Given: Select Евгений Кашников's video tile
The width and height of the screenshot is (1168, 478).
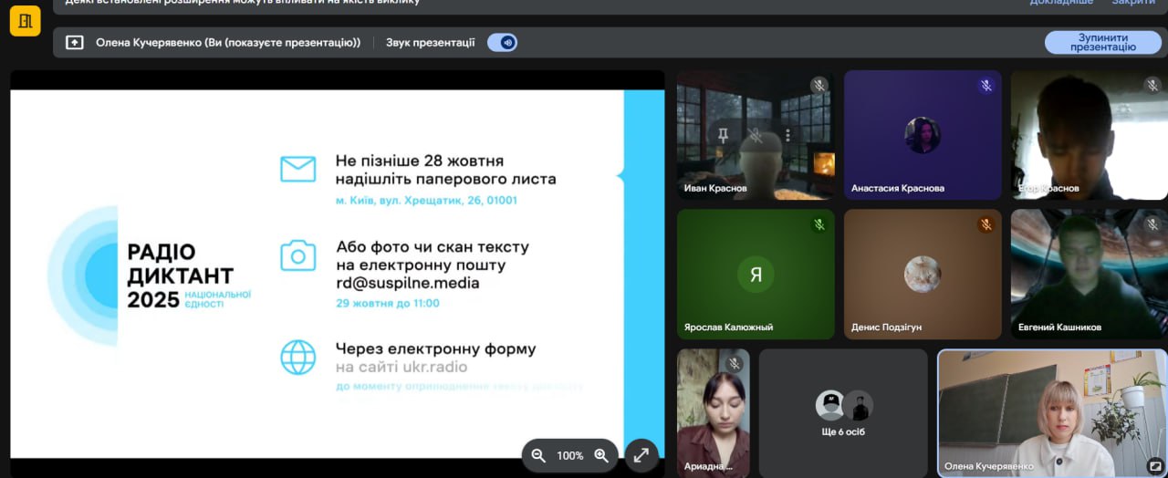Looking at the screenshot, I should tap(1088, 274).
